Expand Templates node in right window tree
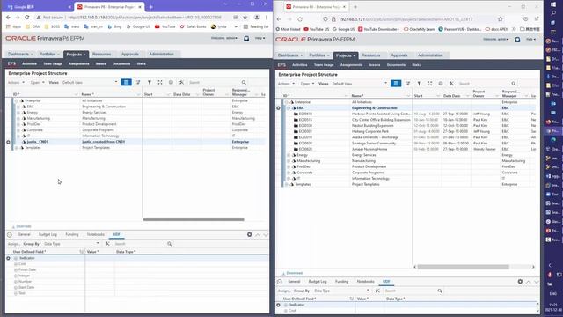The image size is (563, 317). tap(286, 184)
